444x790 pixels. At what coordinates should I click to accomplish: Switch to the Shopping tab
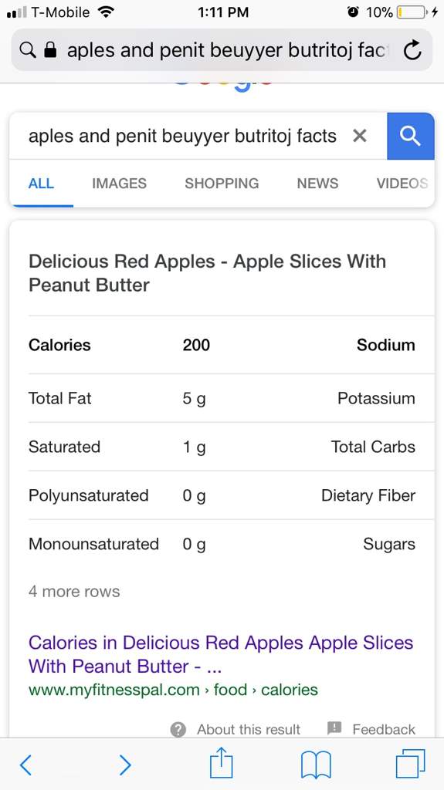[x=222, y=184]
